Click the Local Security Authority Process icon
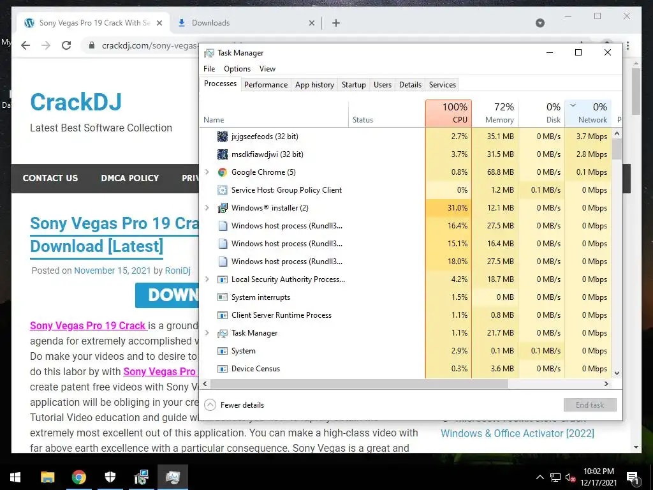Screen dimensions: 653x490 223,279
